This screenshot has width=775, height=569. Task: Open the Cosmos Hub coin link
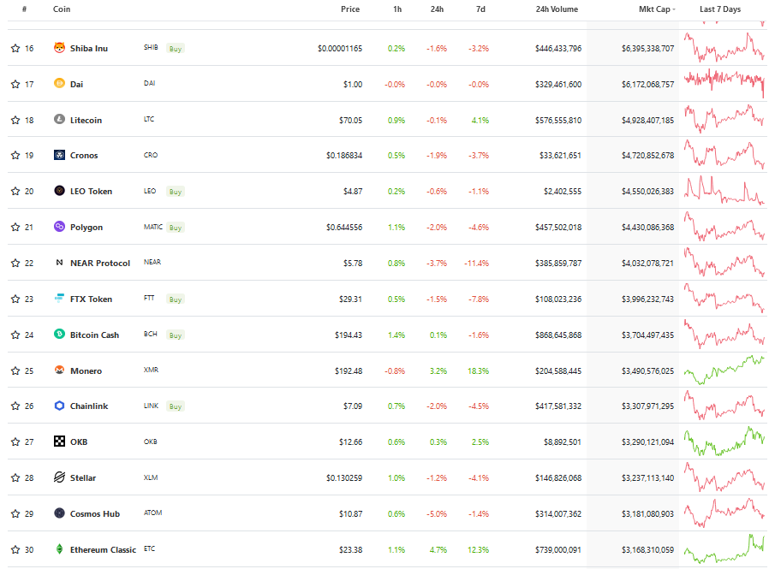[95, 513]
